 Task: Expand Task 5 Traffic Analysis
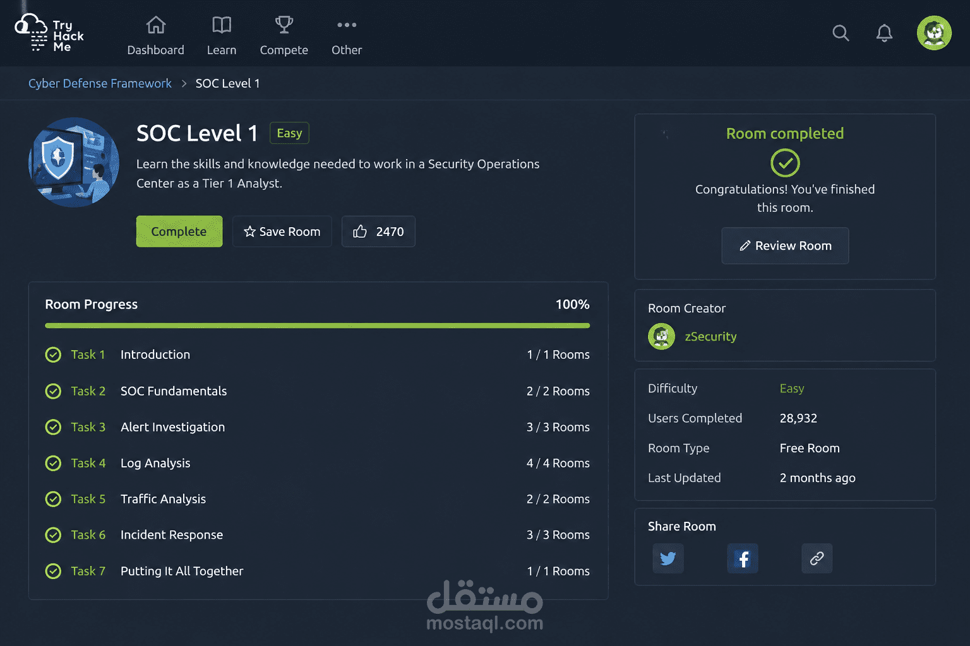pos(318,499)
